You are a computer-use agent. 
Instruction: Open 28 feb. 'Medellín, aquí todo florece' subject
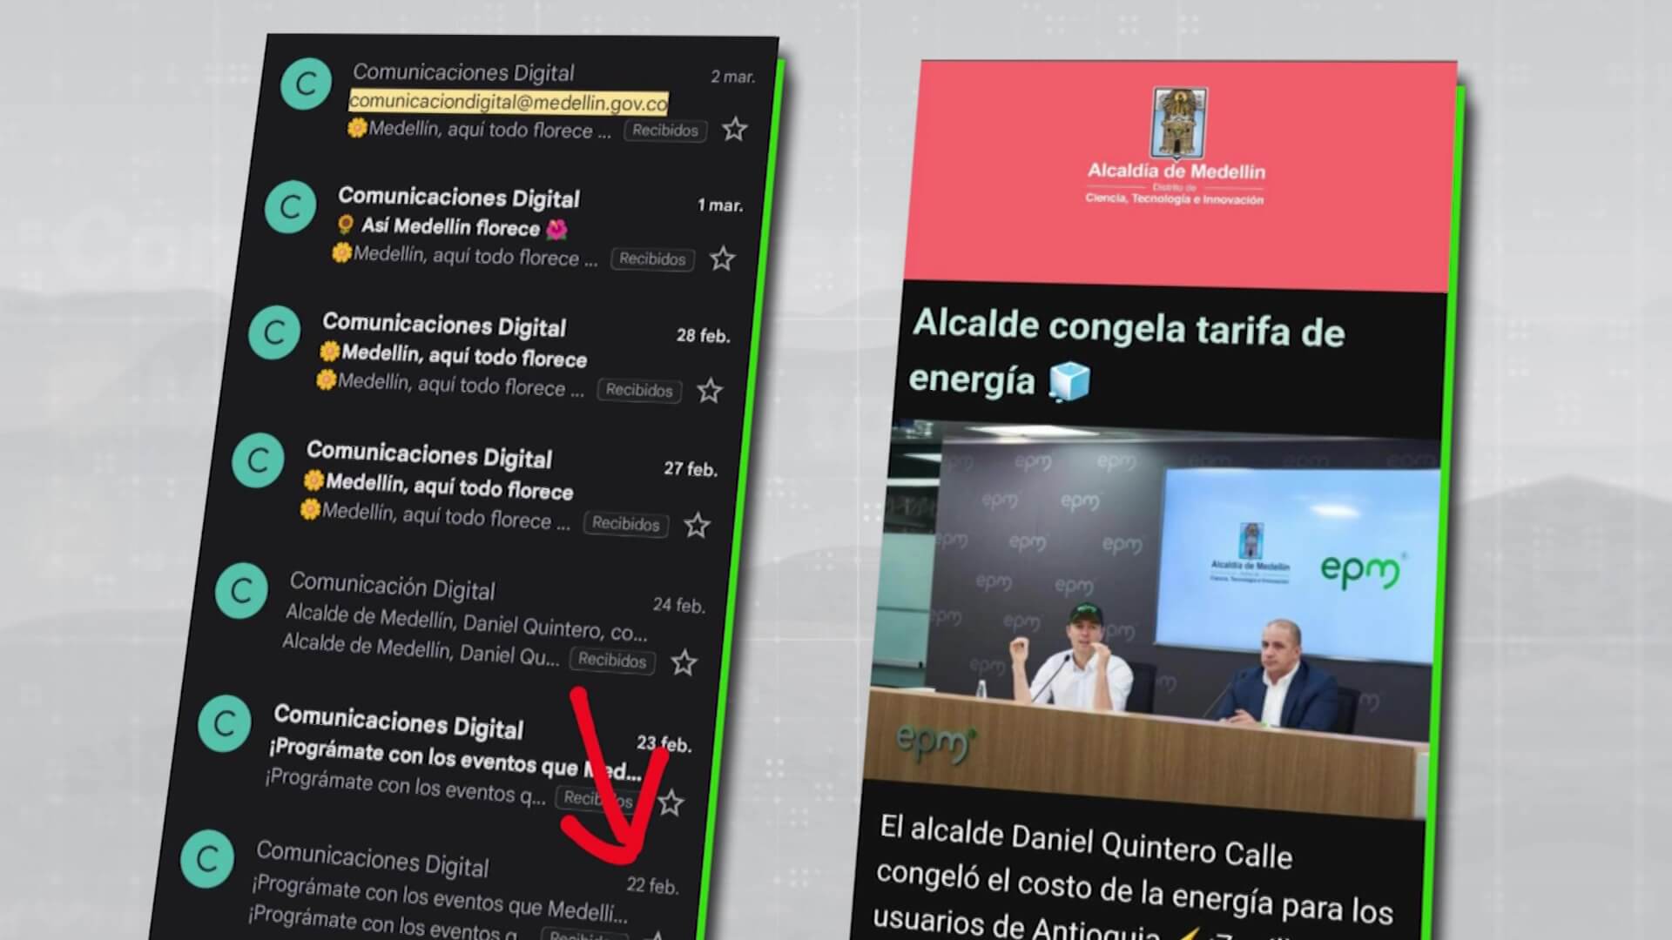tap(453, 355)
